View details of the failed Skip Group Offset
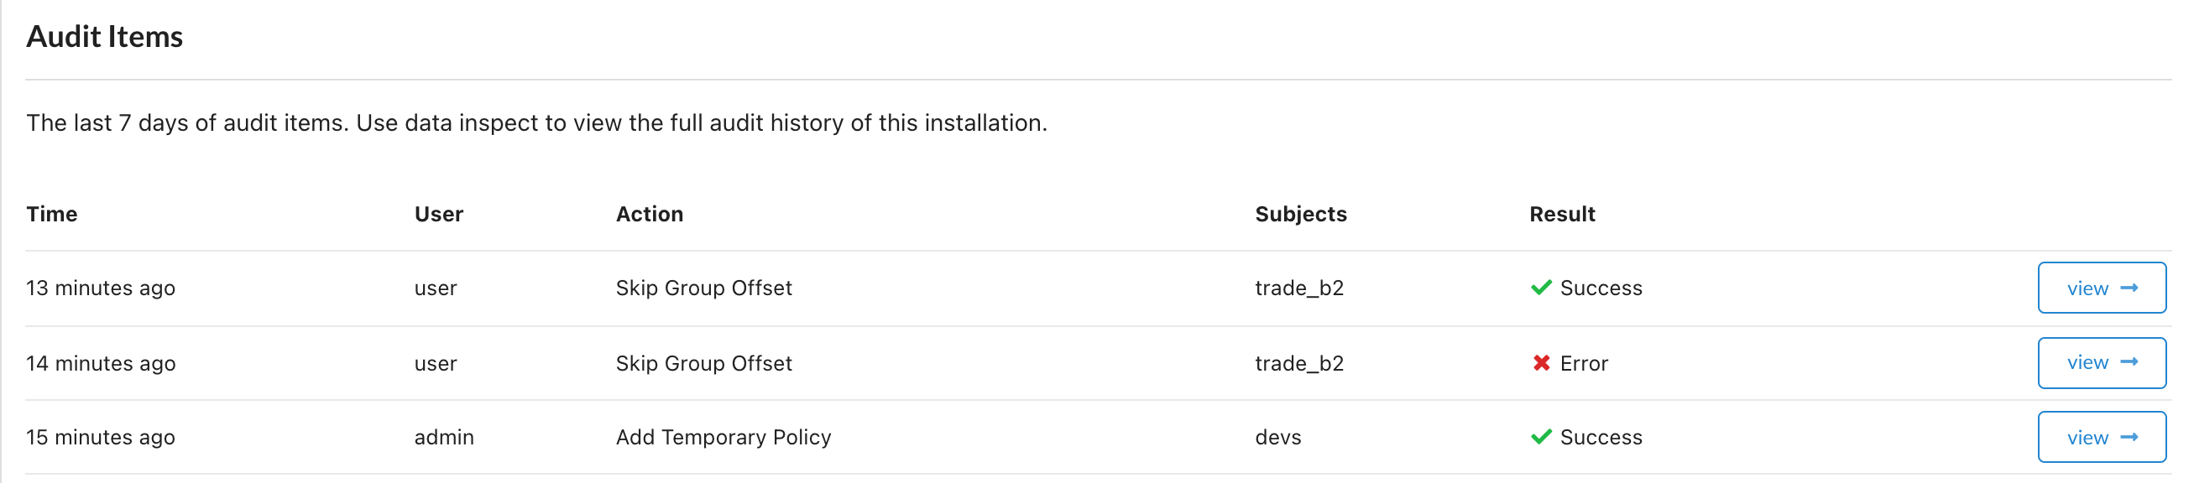The image size is (2194, 483). pyautogui.click(x=2101, y=363)
